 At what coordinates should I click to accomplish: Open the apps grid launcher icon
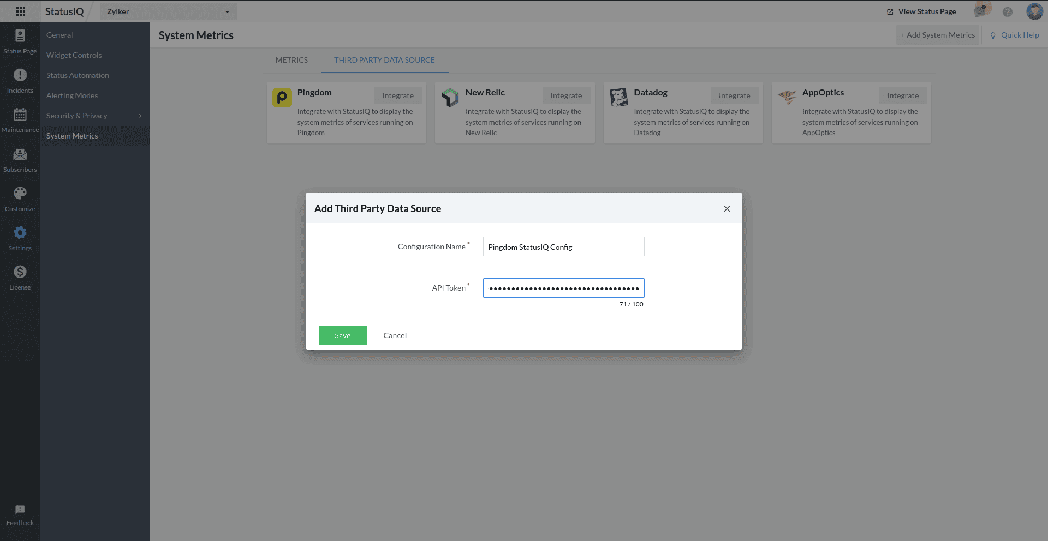click(21, 11)
